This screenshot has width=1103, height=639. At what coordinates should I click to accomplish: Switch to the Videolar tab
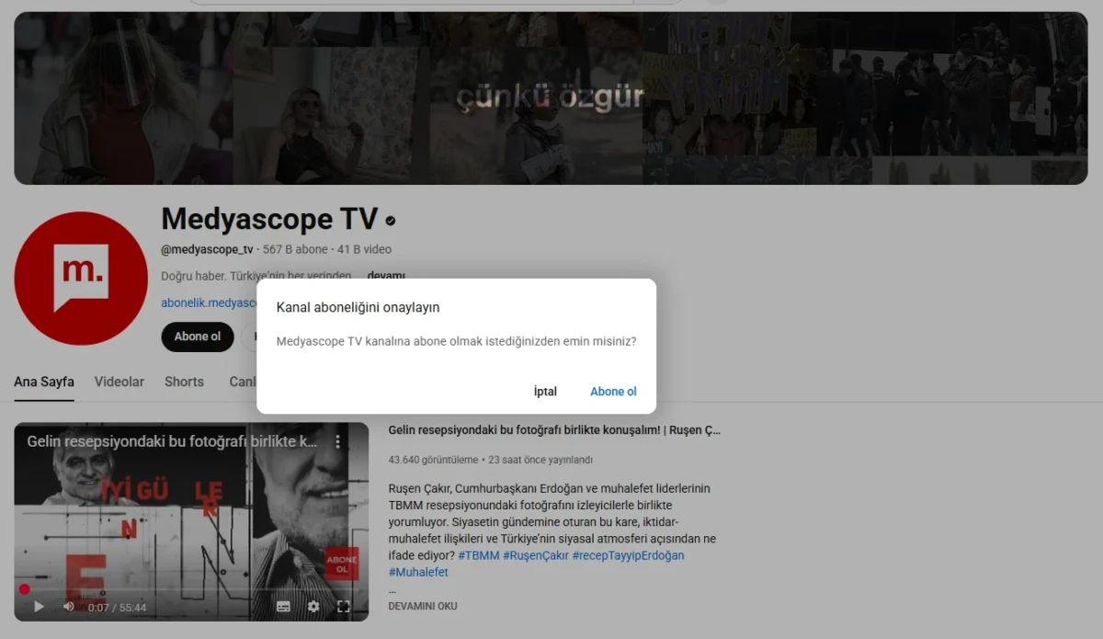tap(119, 382)
